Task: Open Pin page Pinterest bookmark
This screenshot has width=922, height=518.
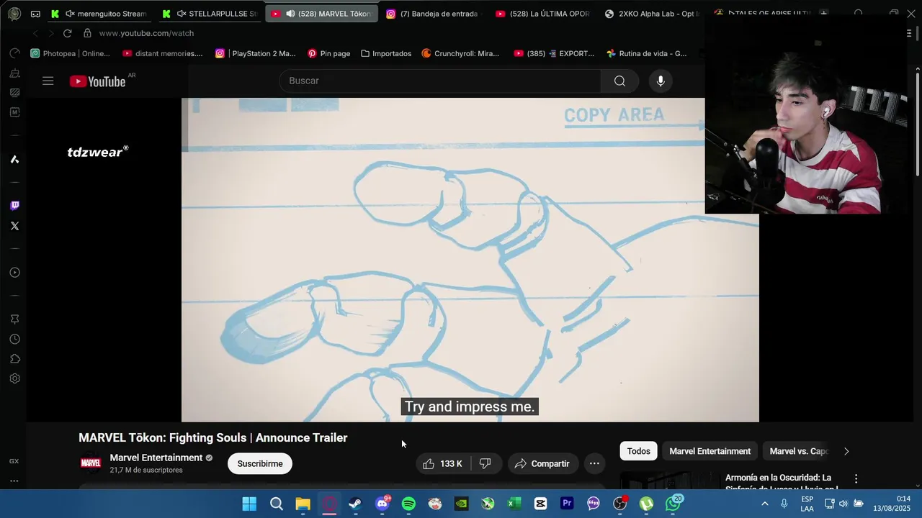Action: coord(328,53)
